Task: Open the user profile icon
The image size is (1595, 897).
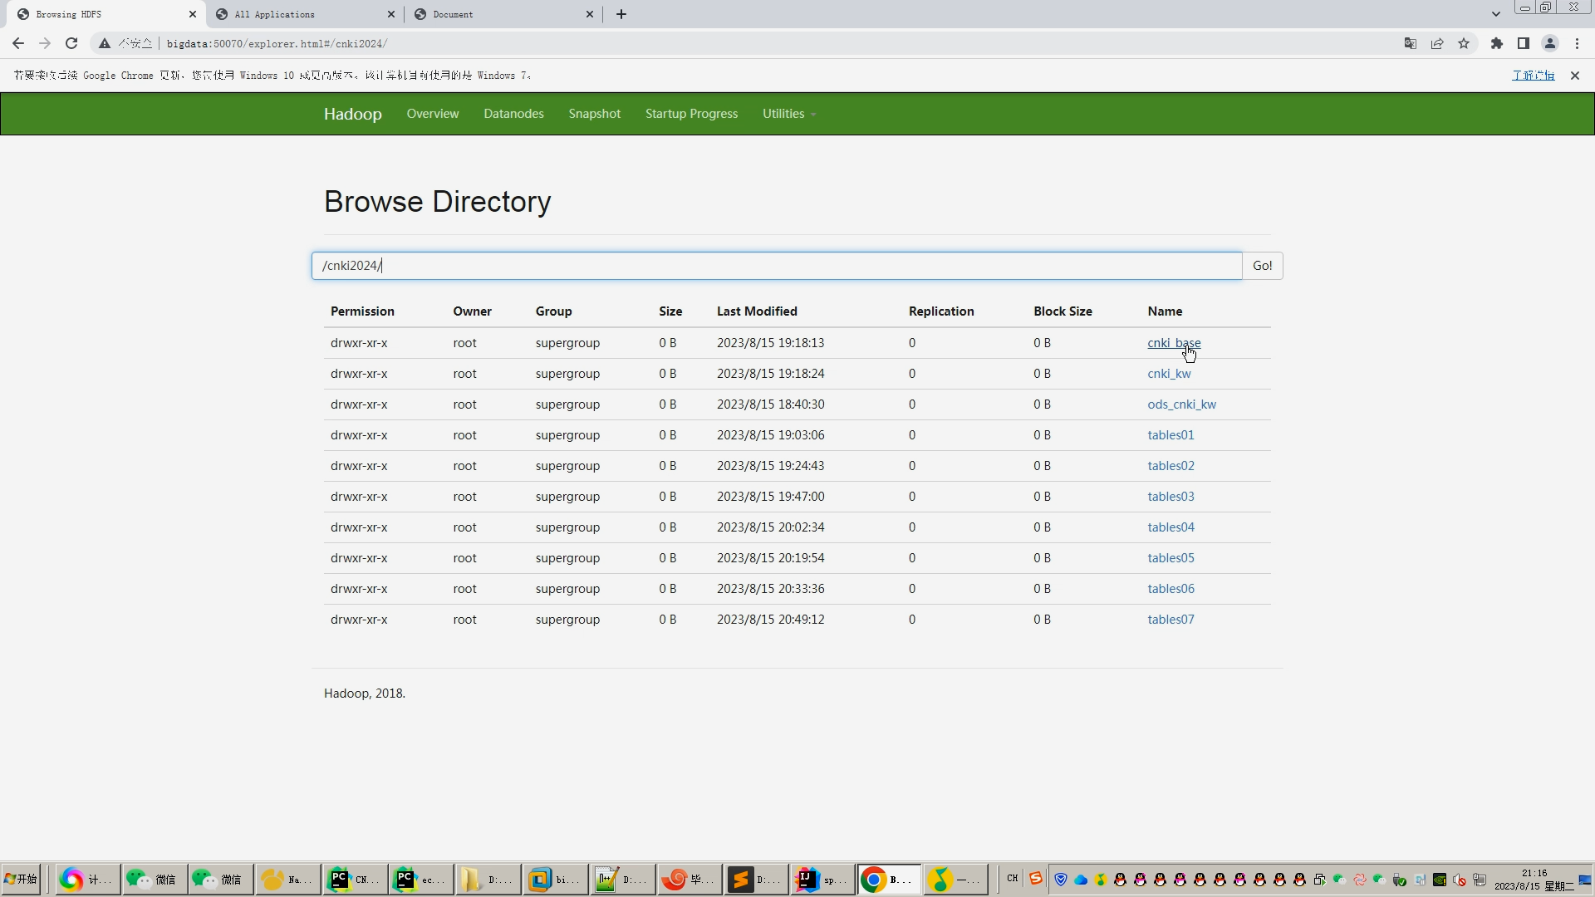Action: (1550, 43)
